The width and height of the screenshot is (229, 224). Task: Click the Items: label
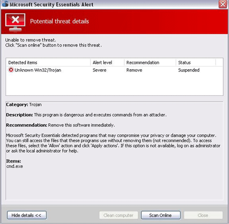pyautogui.click(x=14, y=161)
